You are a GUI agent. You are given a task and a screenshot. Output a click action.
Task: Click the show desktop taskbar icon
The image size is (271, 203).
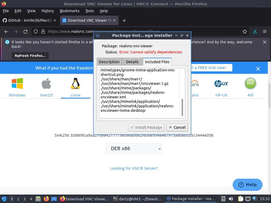point(54,199)
